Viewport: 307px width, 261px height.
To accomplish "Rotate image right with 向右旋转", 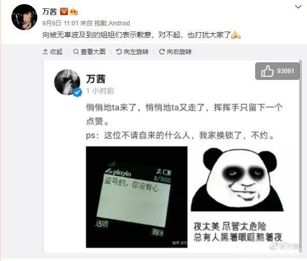I will coord(175,52).
